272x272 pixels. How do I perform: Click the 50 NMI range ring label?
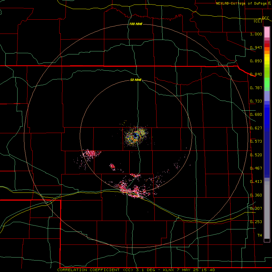[136, 80]
